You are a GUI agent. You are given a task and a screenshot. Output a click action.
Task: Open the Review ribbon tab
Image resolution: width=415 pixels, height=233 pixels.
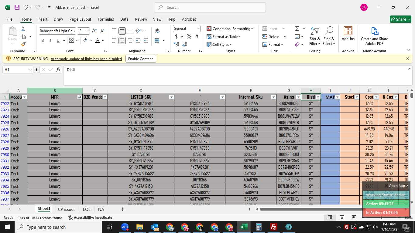[x=141, y=19]
